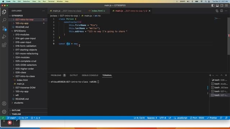
Task: Expand the students folder
Action: pyautogui.click(x=19, y=103)
